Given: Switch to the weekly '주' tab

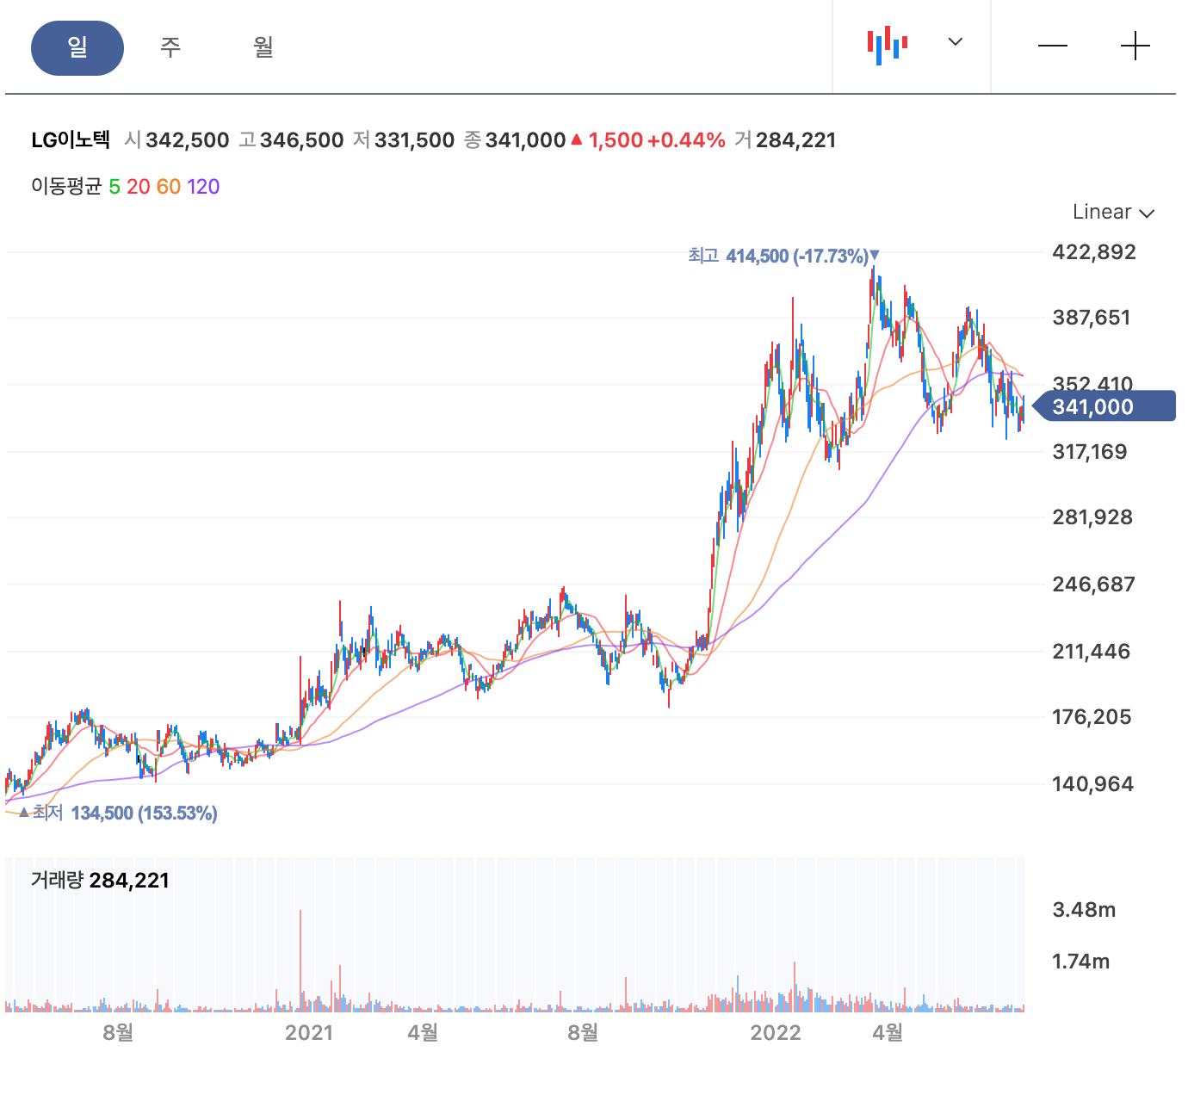Looking at the screenshot, I should (x=170, y=47).
